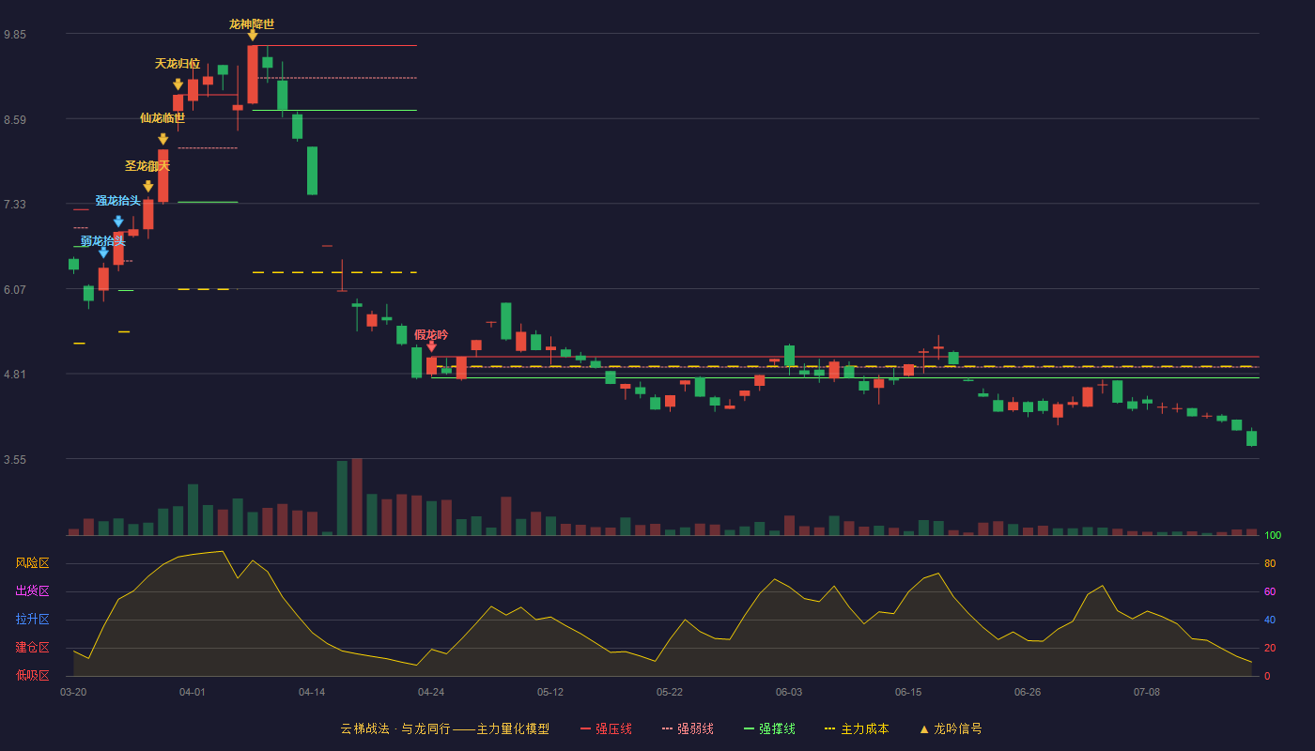
Task: Click the 9.85 price axis label
Action: 15,35
